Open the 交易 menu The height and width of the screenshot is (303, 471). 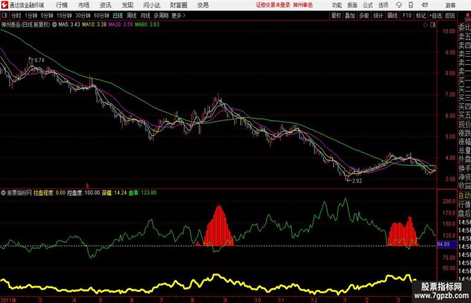pos(203,5)
